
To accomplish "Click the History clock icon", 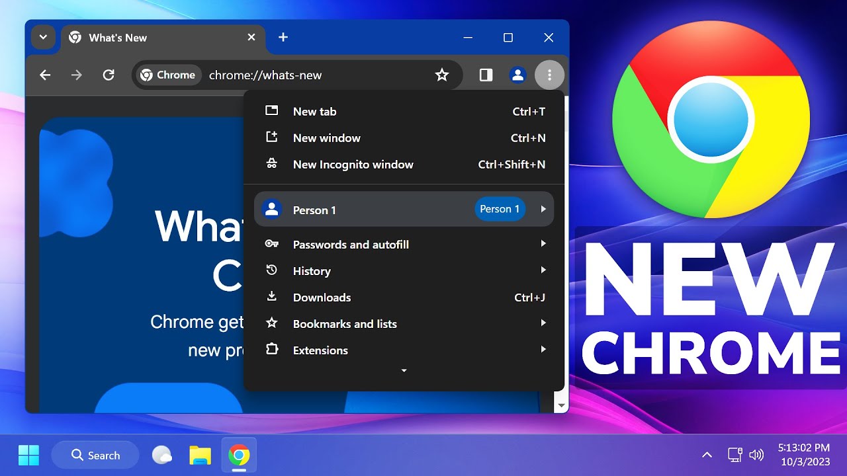I will 271,270.
